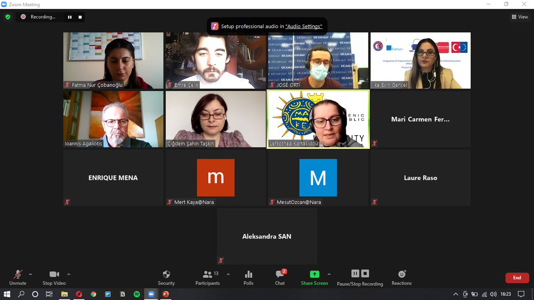The image size is (534, 300).
Task: Open the Participants panel
Action: point(207,277)
